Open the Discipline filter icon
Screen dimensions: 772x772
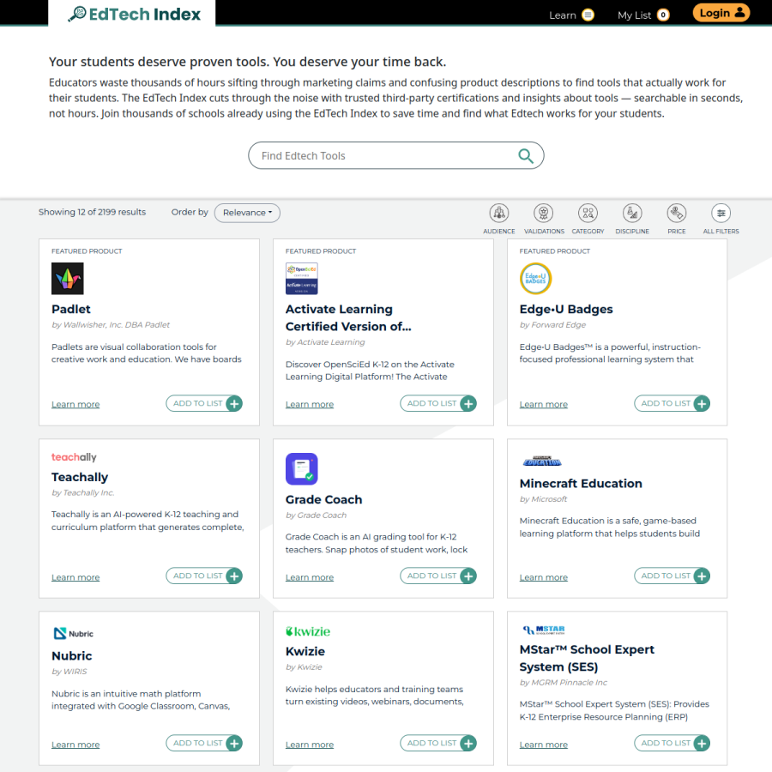[x=632, y=214]
